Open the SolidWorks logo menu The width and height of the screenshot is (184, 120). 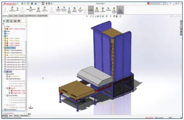(10, 4)
